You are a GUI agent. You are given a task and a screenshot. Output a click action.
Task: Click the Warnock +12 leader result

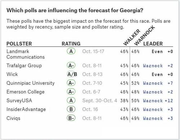[158, 101]
